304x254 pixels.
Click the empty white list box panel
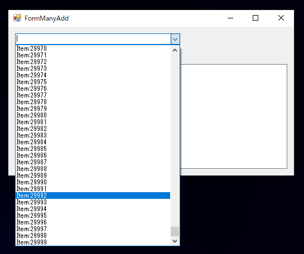point(234,116)
